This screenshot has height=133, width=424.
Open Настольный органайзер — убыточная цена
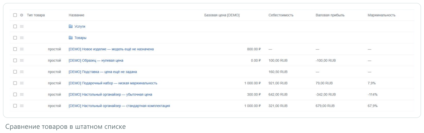[110, 94]
